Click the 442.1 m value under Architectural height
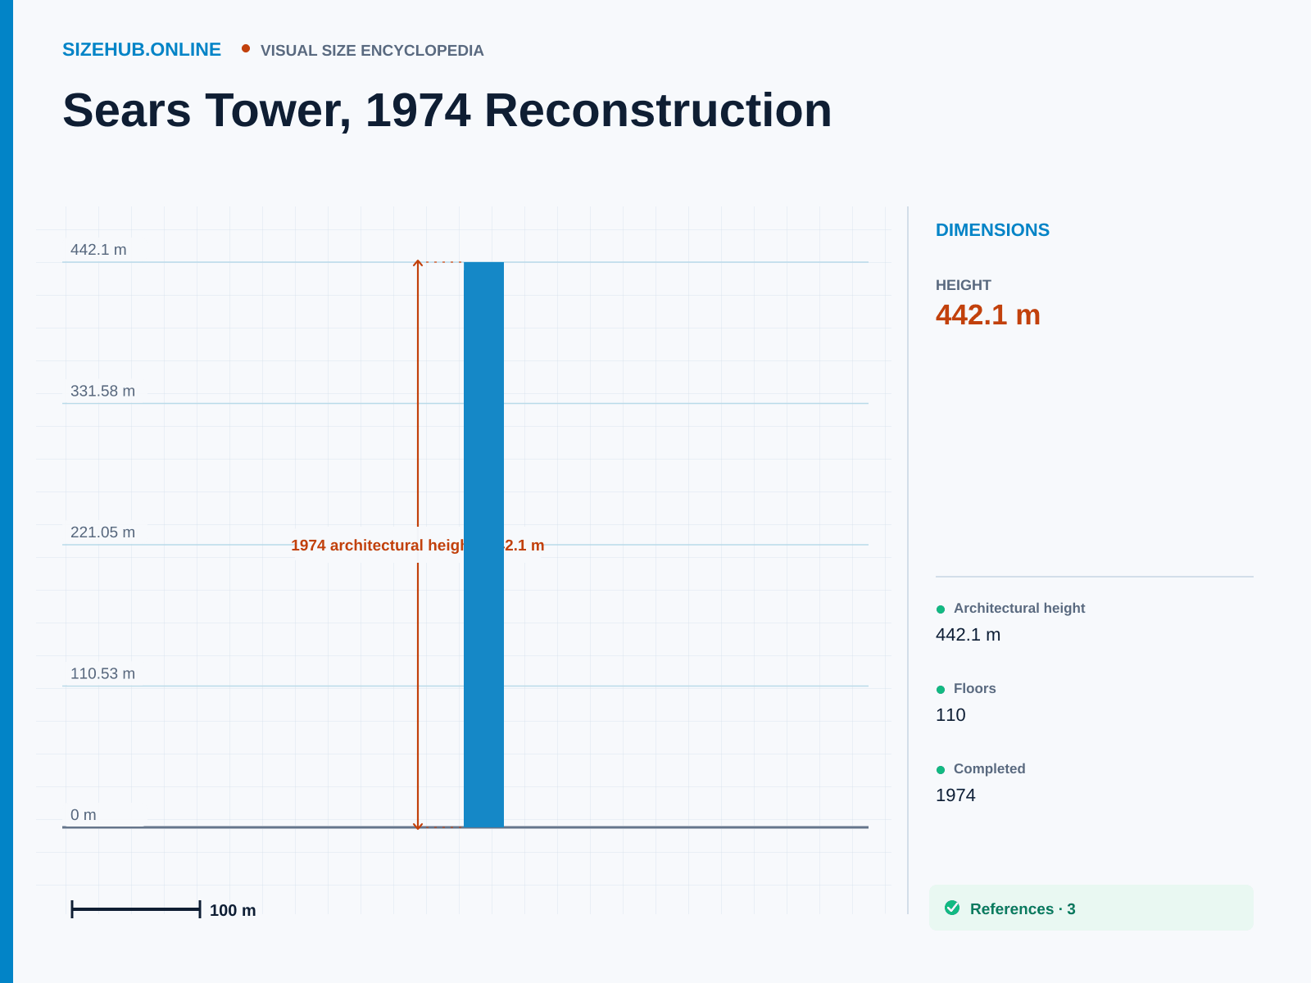This screenshot has width=1311, height=983. (968, 635)
